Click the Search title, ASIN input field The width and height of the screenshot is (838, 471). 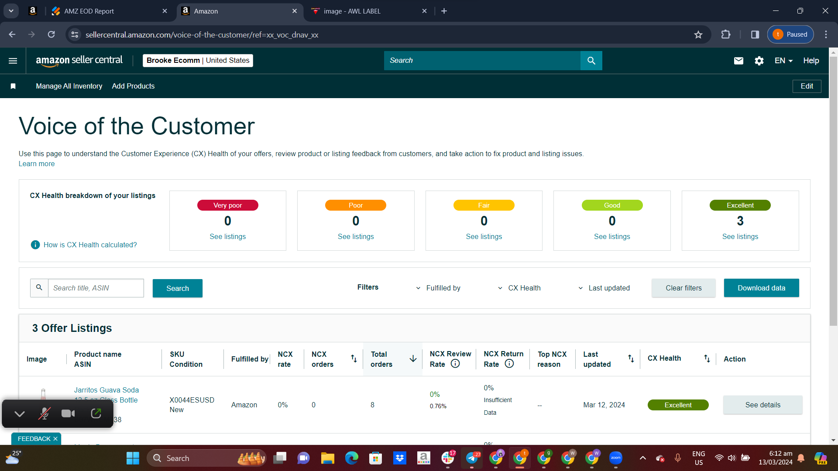(x=96, y=288)
